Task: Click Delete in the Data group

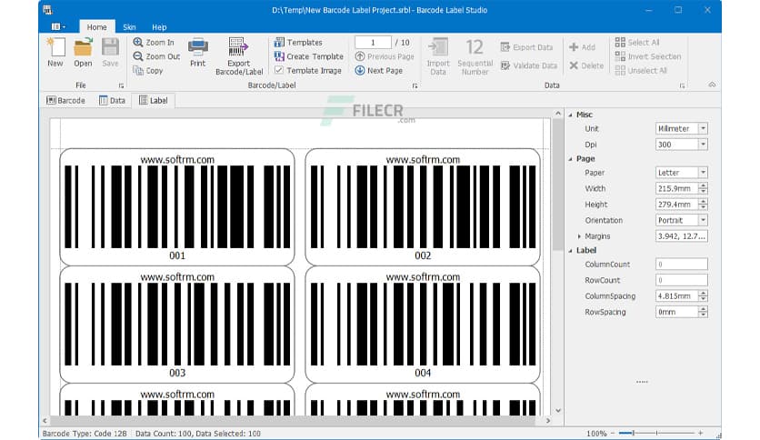Action: point(586,65)
